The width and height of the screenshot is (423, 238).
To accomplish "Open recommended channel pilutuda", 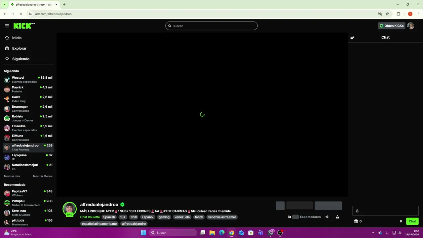I will coord(28,222).
